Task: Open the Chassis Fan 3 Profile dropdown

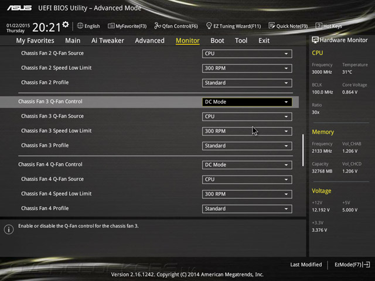Action: (247, 146)
